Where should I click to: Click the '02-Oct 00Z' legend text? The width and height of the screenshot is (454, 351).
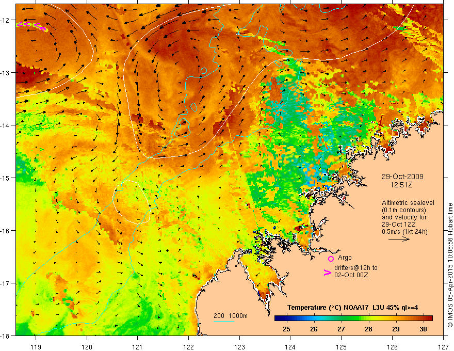click(x=351, y=275)
